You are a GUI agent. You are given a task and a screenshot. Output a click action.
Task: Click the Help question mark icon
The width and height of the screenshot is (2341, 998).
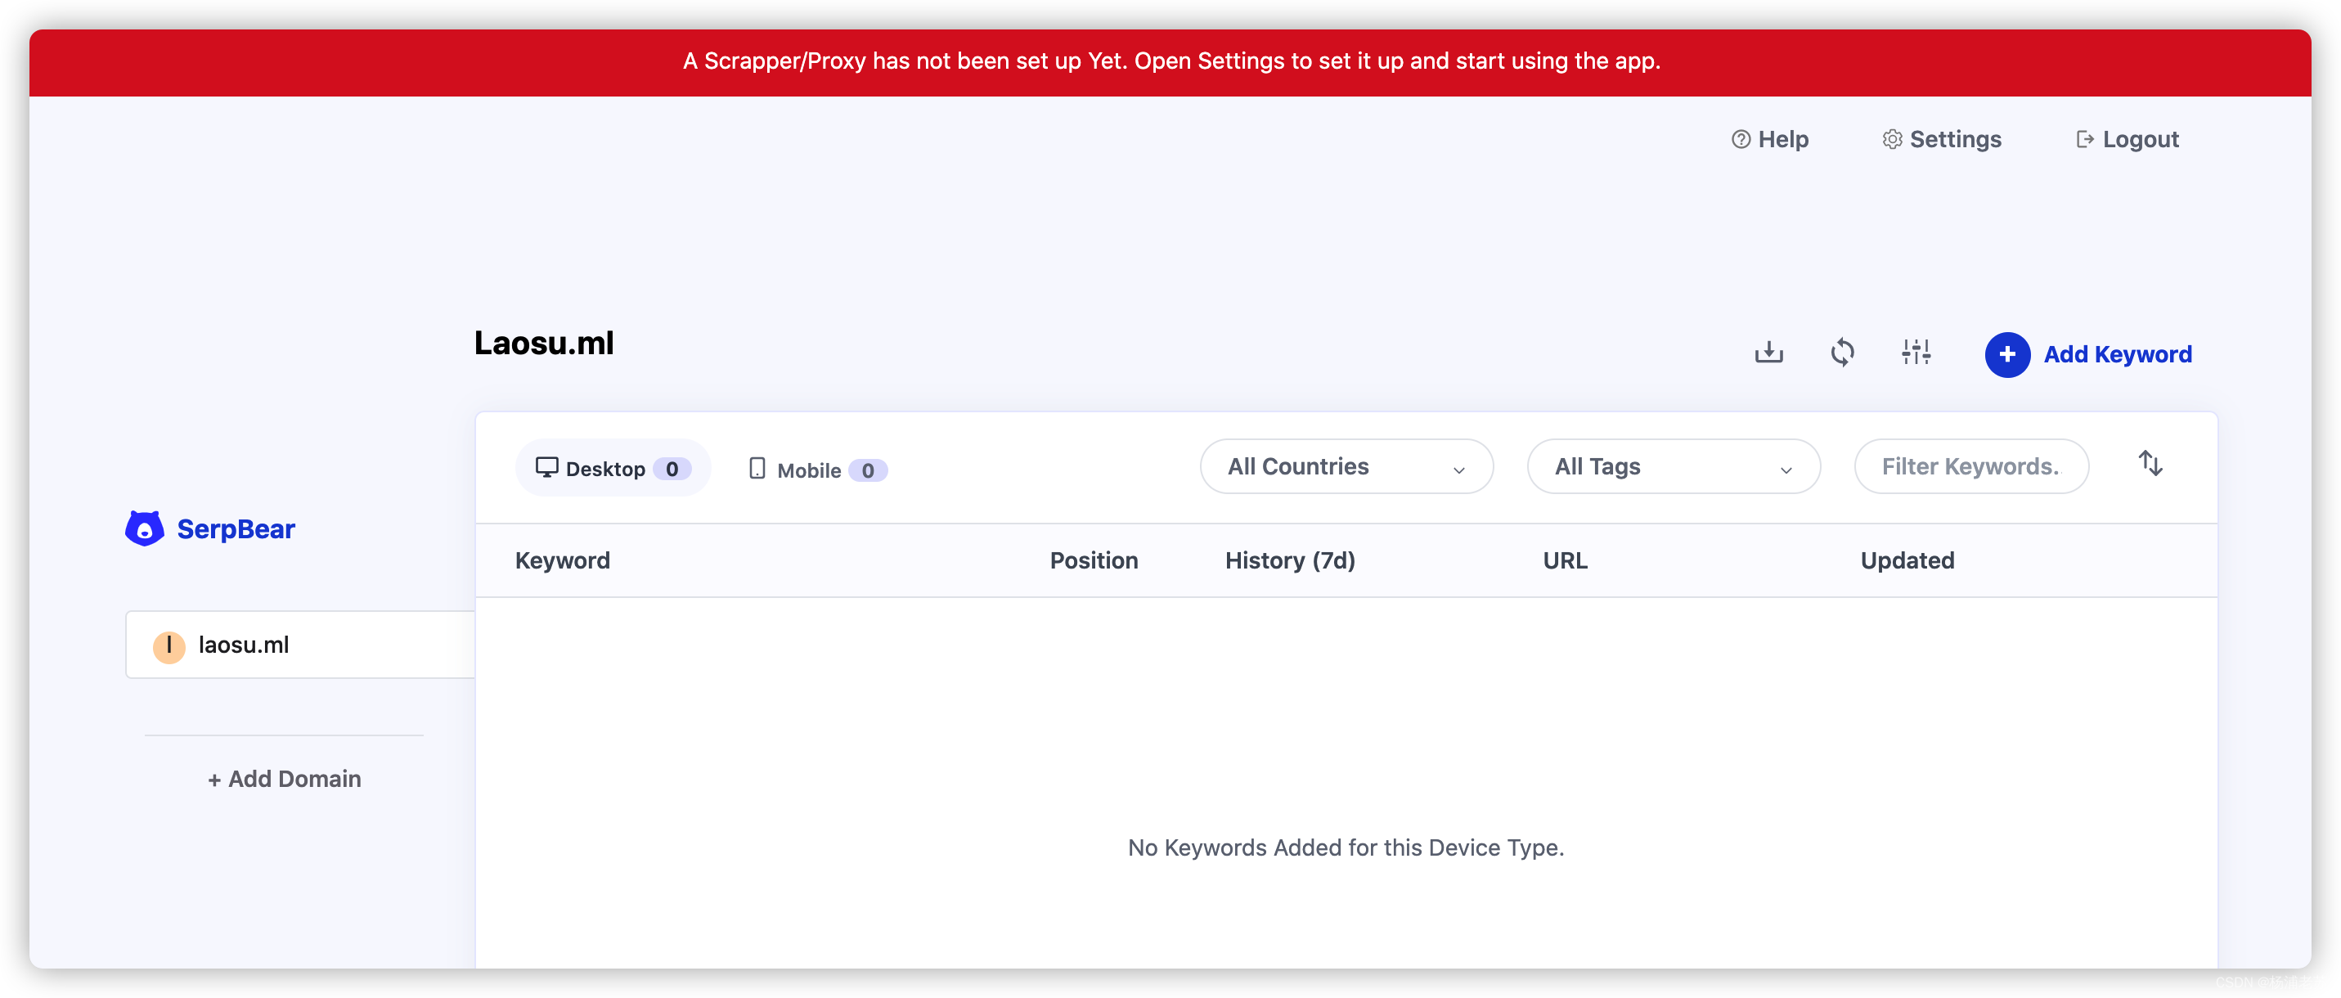click(1741, 139)
